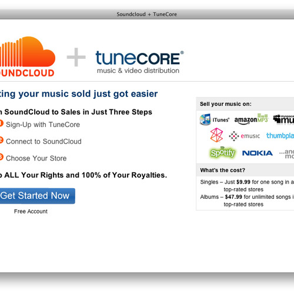Click 'music & video distribution' tagline

[x=138, y=71]
